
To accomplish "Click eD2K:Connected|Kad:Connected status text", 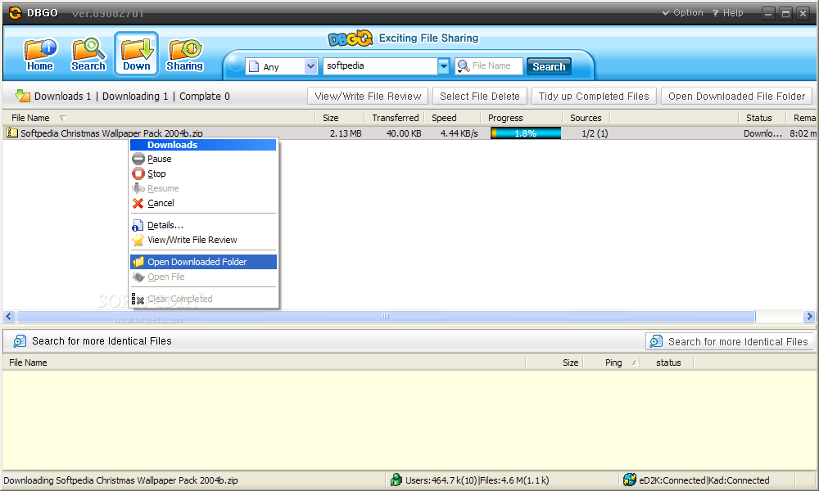I will pyautogui.click(x=704, y=480).
